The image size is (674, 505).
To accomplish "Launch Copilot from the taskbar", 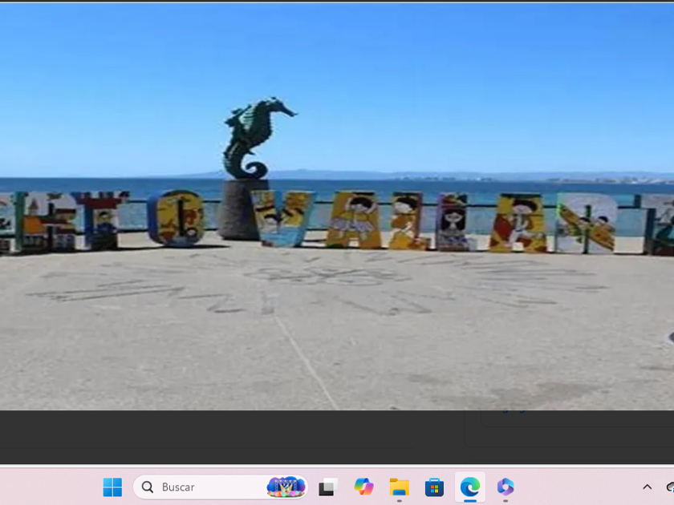I will [363, 487].
